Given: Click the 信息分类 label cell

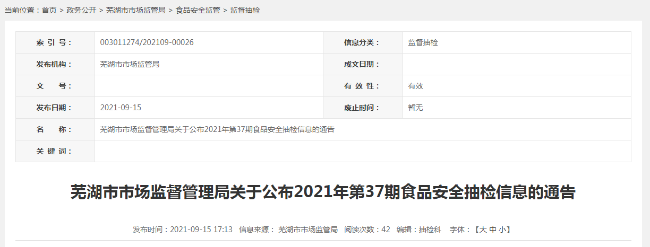Looking at the screenshot, I should point(363,42).
